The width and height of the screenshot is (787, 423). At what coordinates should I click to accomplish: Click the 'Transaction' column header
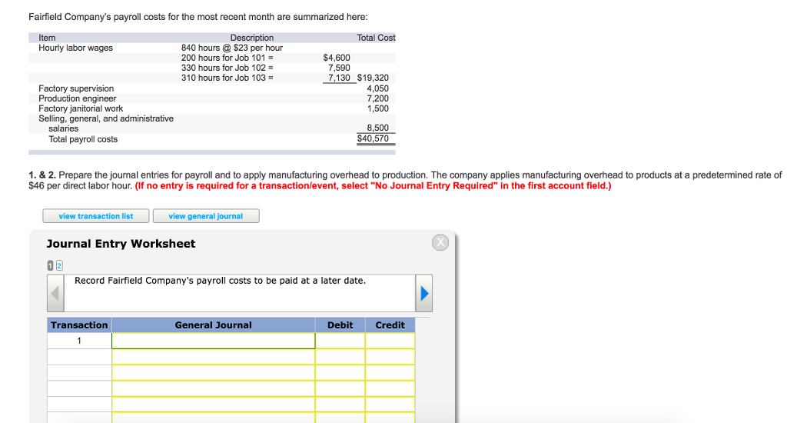coord(79,325)
